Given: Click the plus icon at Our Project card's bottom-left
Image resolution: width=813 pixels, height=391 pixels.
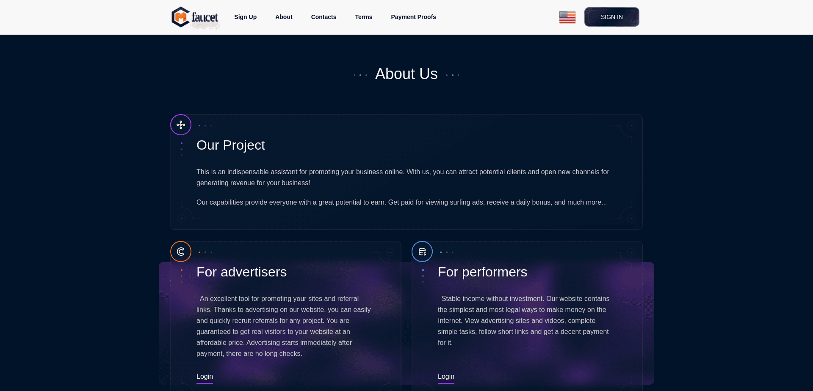Looking at the screenshot, I should point(182,219).
